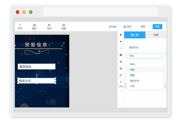Screen dimensions: 178x122
Task: Open the 图片 image tool
Action: click(35, 27)
